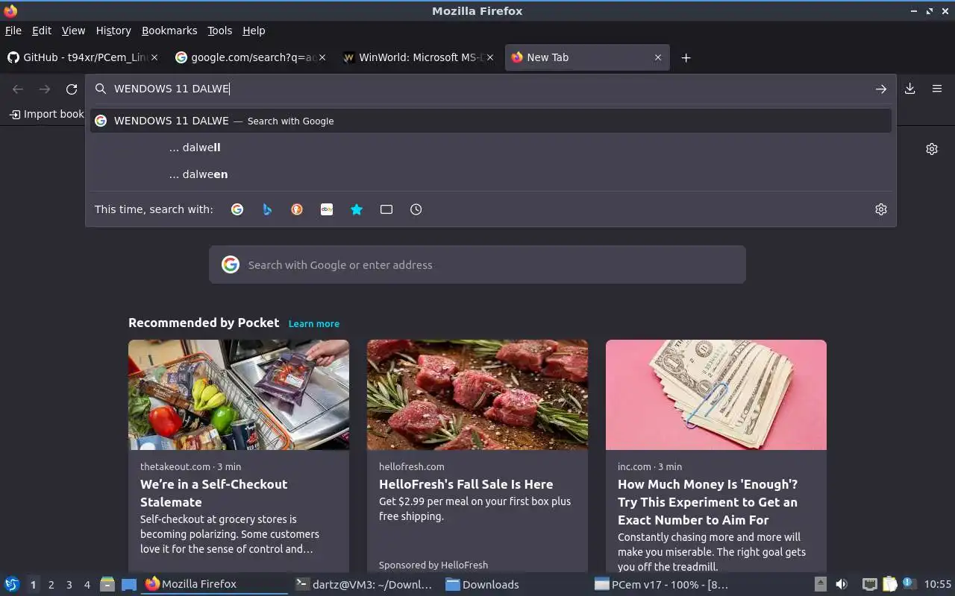Open HelloFresh's Fall Sale article image
This screenshot has width=955, height=596.
point(477,395)
